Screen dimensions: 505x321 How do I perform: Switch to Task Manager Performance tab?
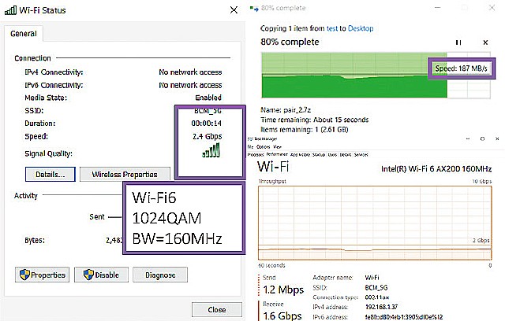277,154
